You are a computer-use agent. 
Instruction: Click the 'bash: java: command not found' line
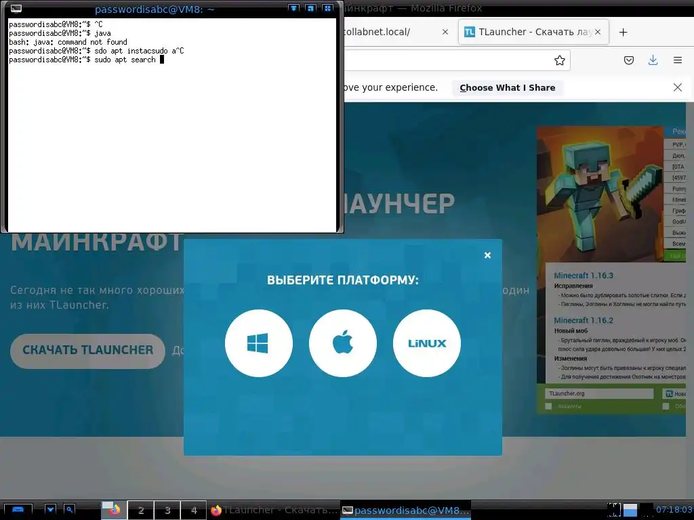coord(68,42)
